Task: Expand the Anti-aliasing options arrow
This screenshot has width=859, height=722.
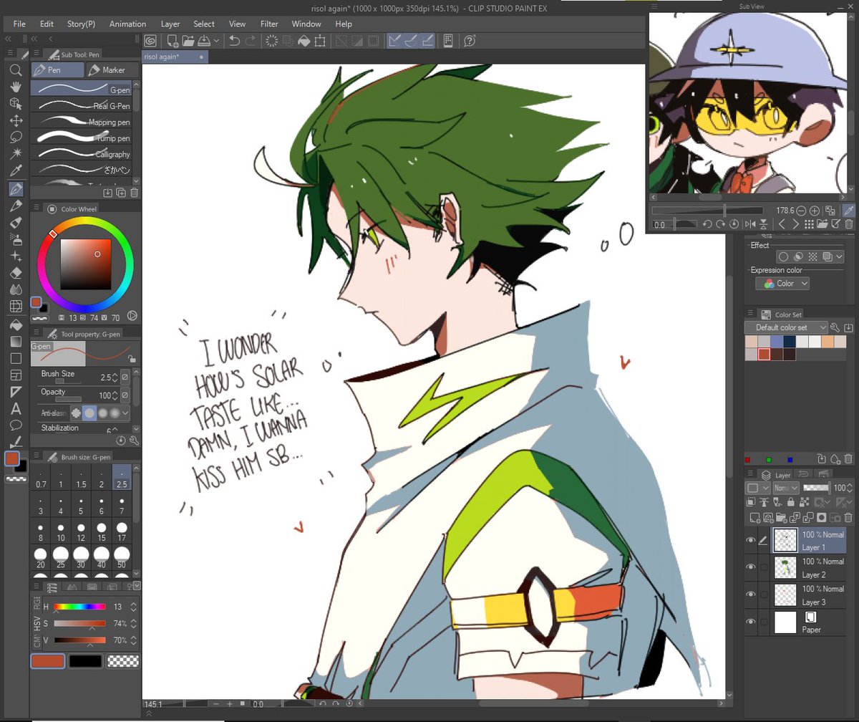Action: click(x=125, y=413)
